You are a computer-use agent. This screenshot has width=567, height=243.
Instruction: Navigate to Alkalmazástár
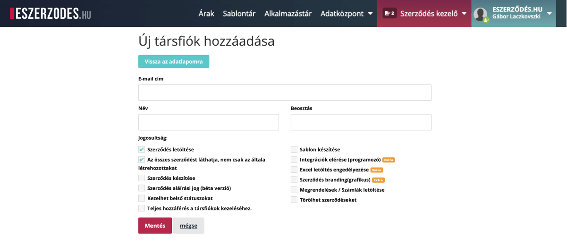(x=288, y=14)
